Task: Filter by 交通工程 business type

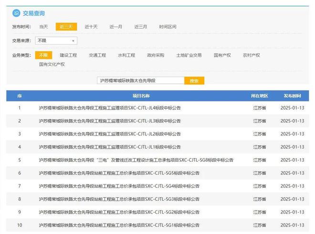Action: pyautogui.click(x=97, y=55)
